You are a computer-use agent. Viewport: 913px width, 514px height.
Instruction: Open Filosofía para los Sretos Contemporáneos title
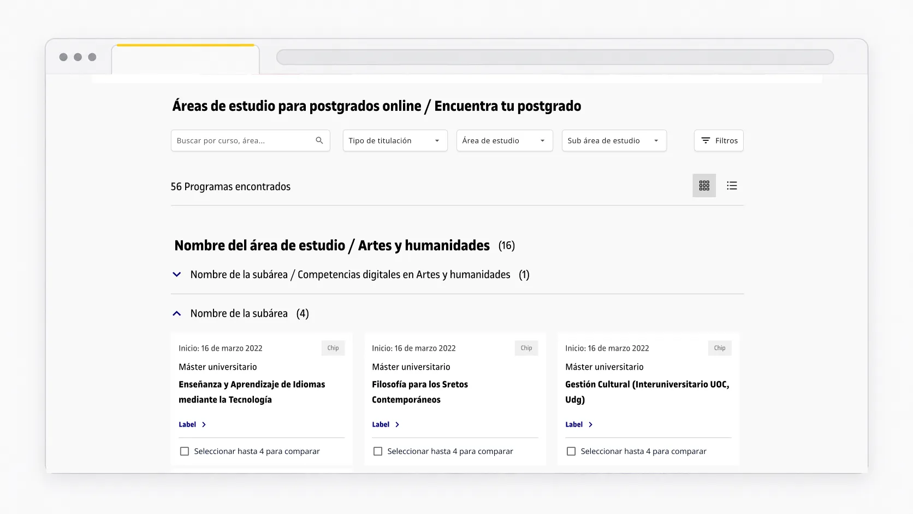[420, 392]
